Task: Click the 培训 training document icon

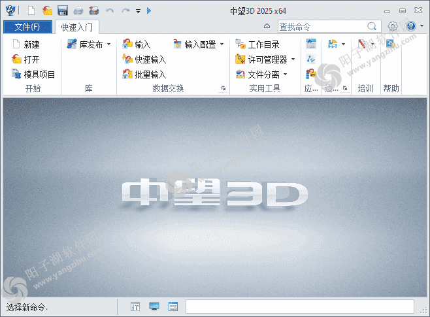Action: pos(362,44)
